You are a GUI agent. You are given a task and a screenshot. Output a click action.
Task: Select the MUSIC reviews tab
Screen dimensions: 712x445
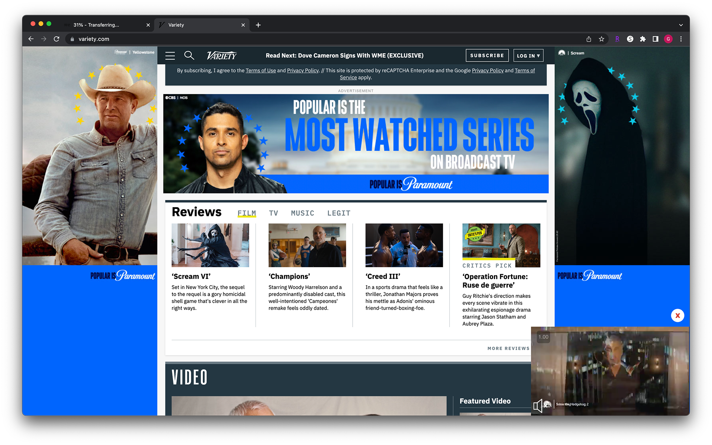click(x=303, y=213)
